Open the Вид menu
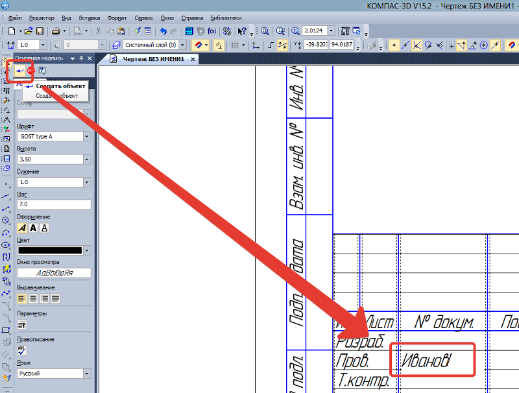Viewport: 519px width, 393px height. (67, 18)
